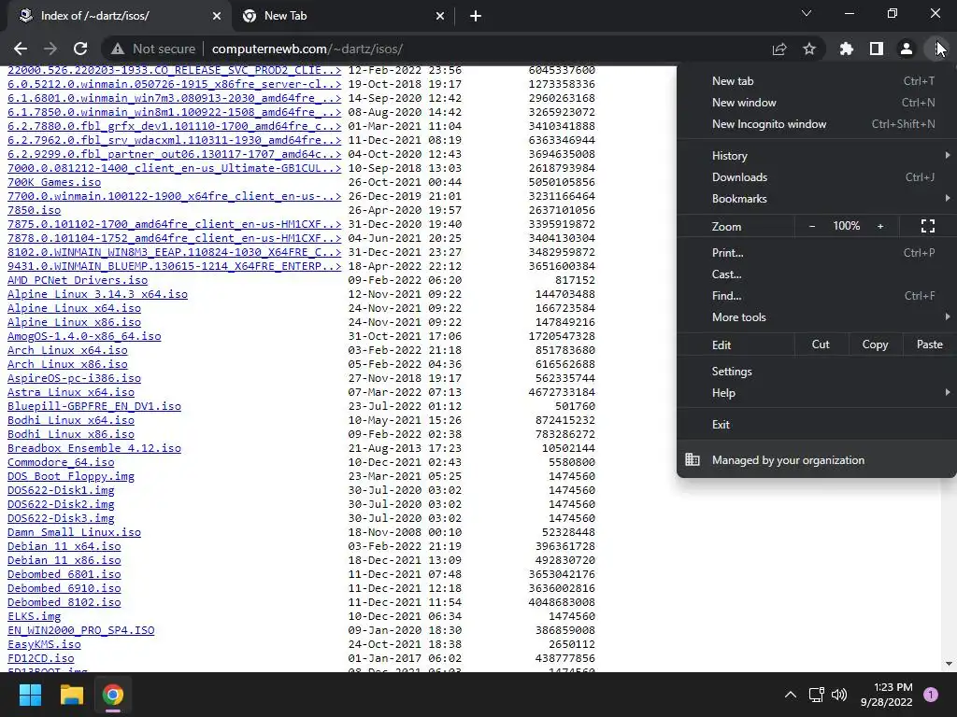Switch to the New Tab tab

[343, 16]
